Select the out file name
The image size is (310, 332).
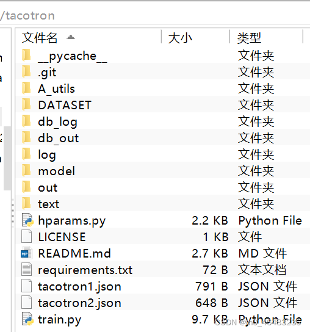coord(48,188)
